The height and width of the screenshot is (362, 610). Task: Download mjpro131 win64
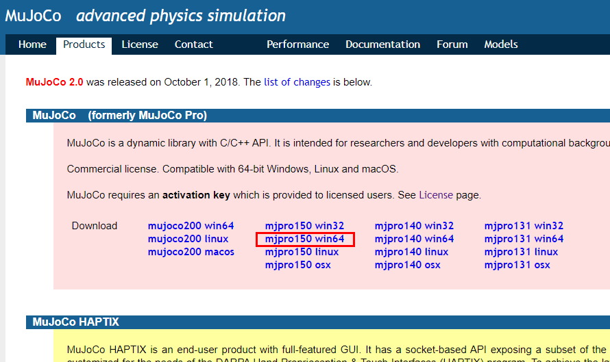point(524,239)
